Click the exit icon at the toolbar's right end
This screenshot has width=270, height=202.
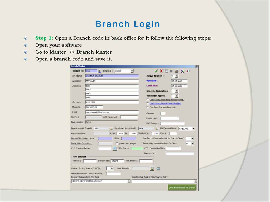point(188,71)
